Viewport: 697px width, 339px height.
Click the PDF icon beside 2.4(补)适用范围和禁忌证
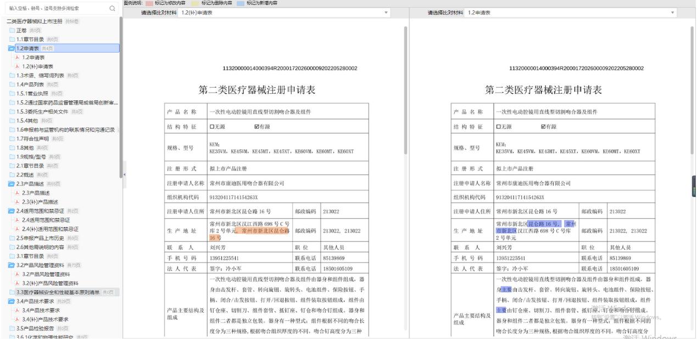(17, 229)
